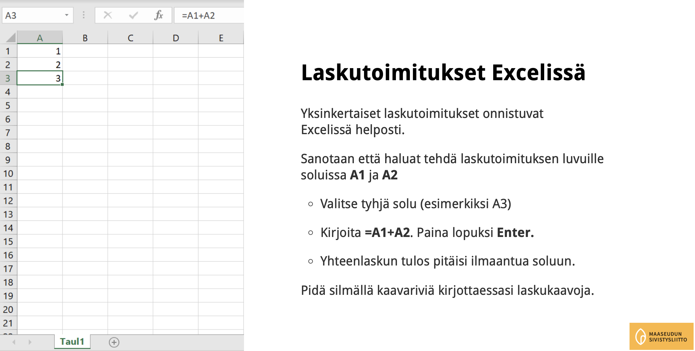
Task: Click the next sheet navigation arrow
Action: click(x=30, y=342)
